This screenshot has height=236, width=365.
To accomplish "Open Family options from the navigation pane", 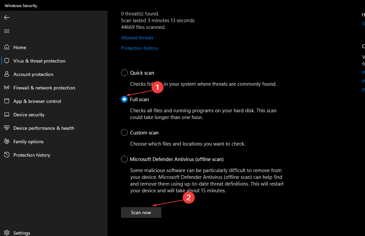I will tap(29, 142).
